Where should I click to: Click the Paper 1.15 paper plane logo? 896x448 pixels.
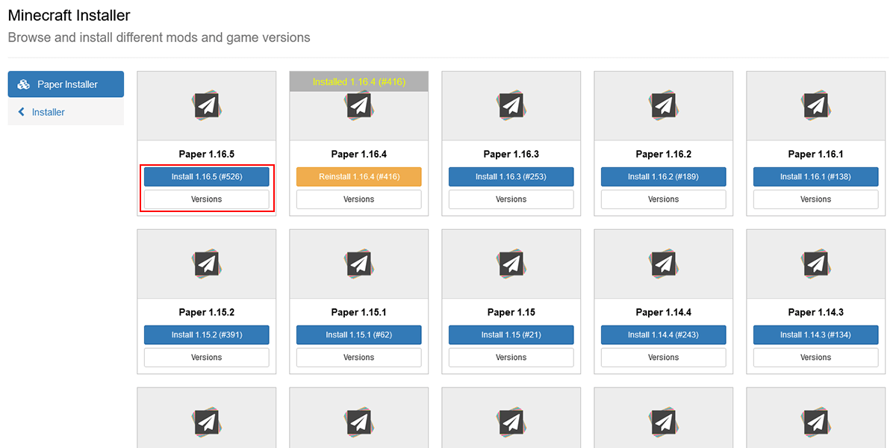pos(511,264)
